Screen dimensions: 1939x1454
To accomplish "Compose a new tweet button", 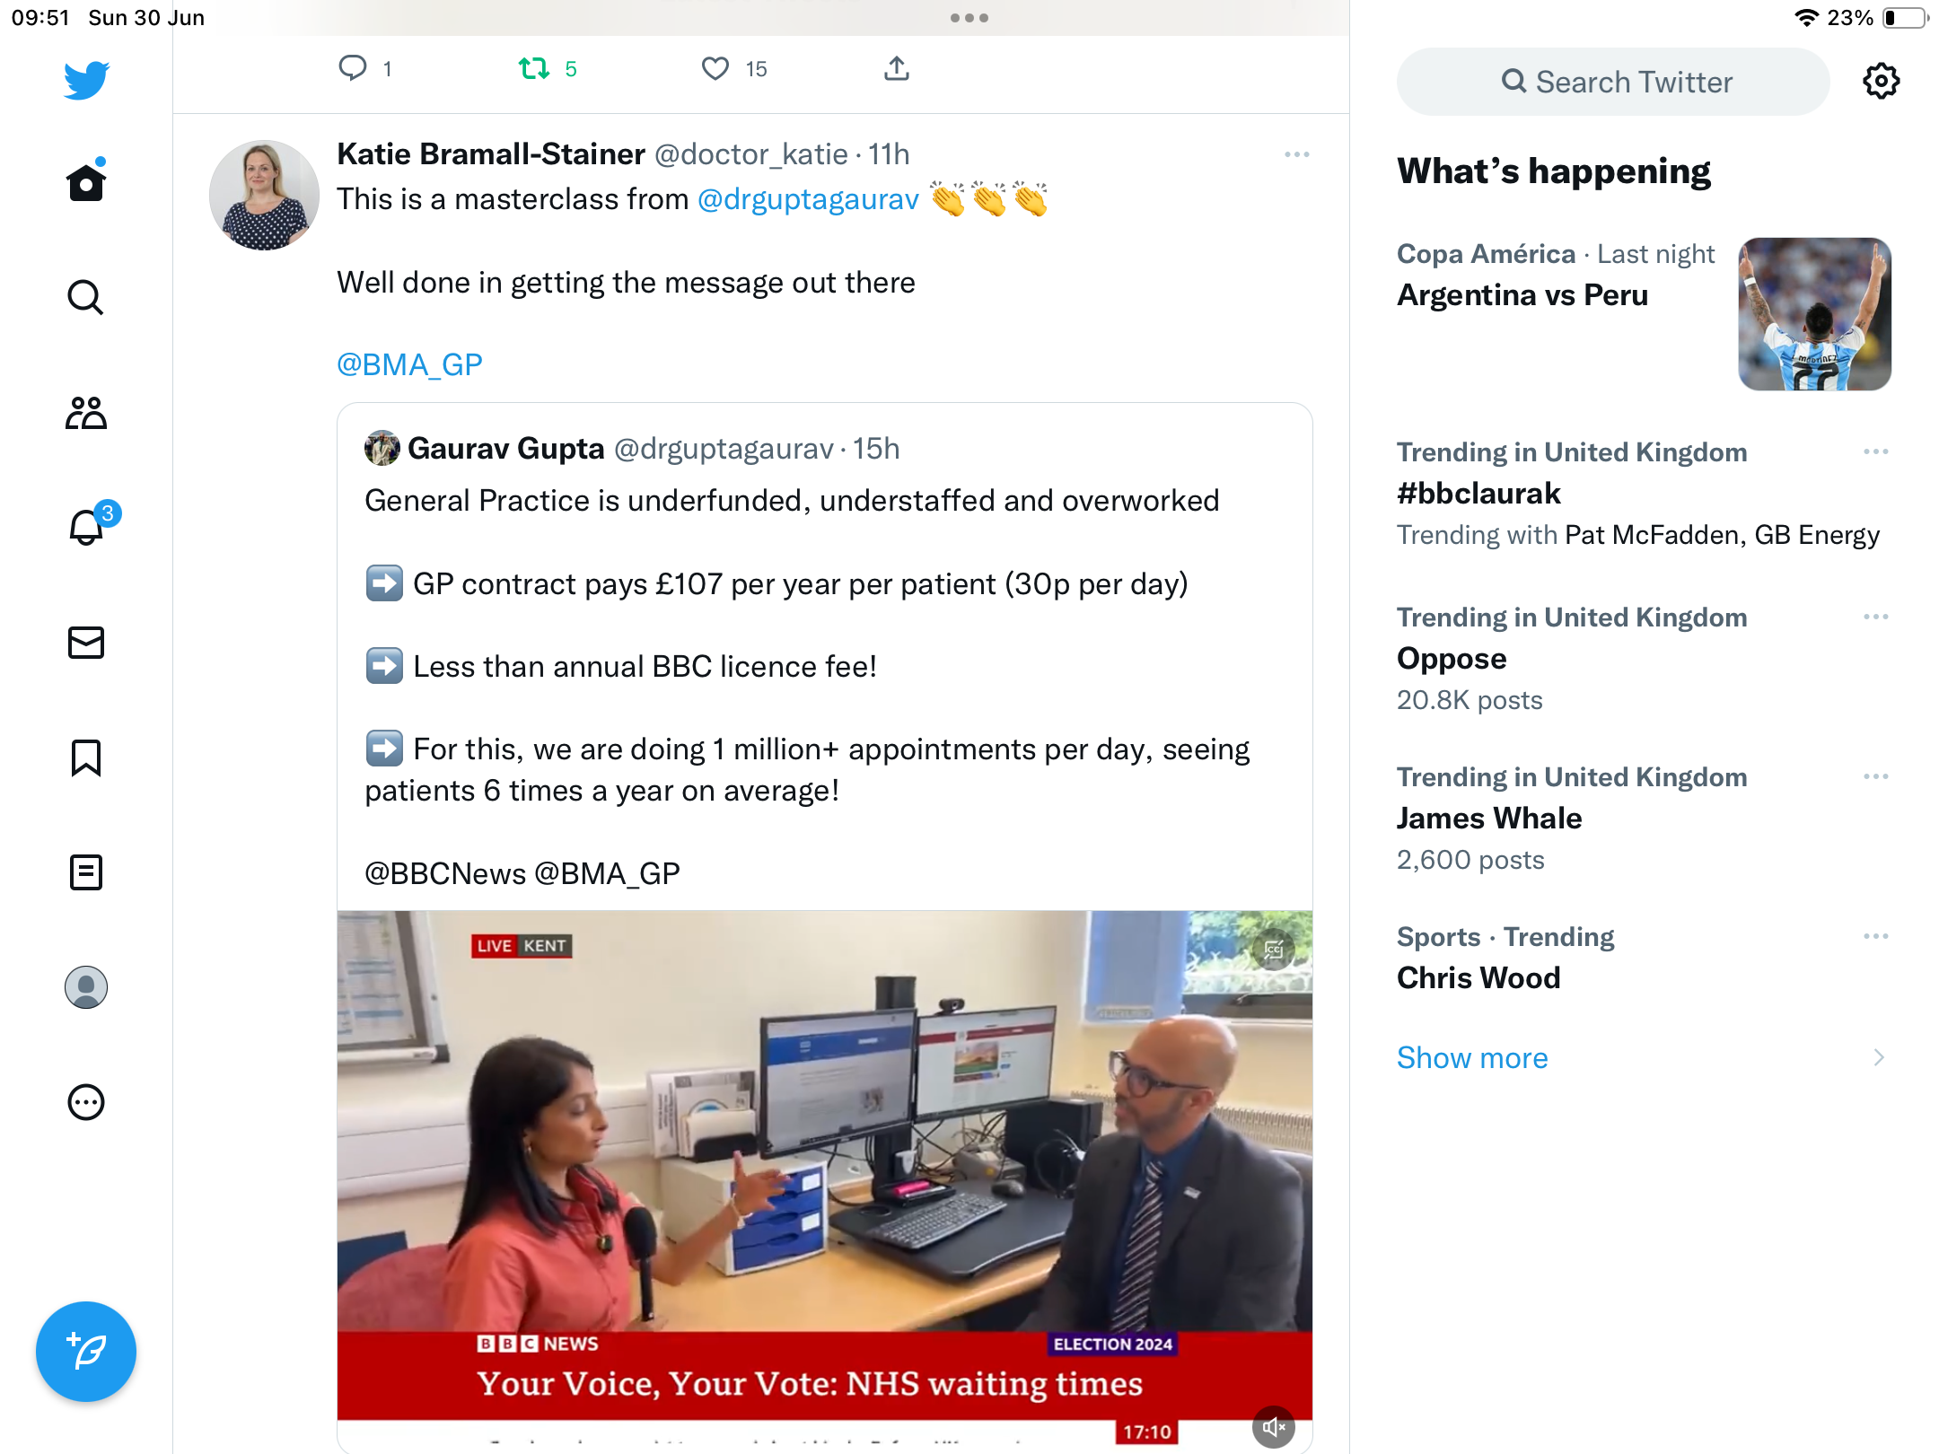I will (86, 1352).
